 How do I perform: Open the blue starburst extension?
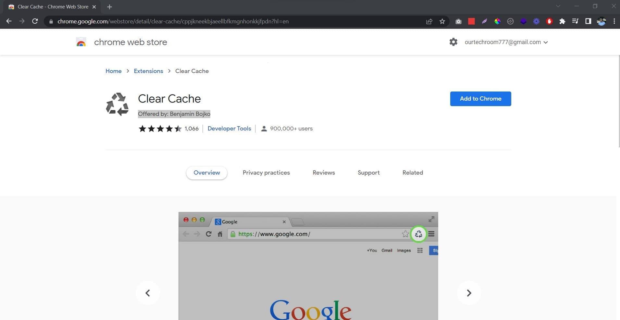[x=536, y=21]
